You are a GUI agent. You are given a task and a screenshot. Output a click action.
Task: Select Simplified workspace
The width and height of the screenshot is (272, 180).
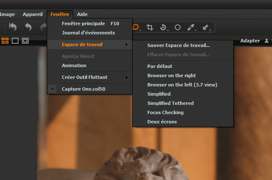pos(183,94)
